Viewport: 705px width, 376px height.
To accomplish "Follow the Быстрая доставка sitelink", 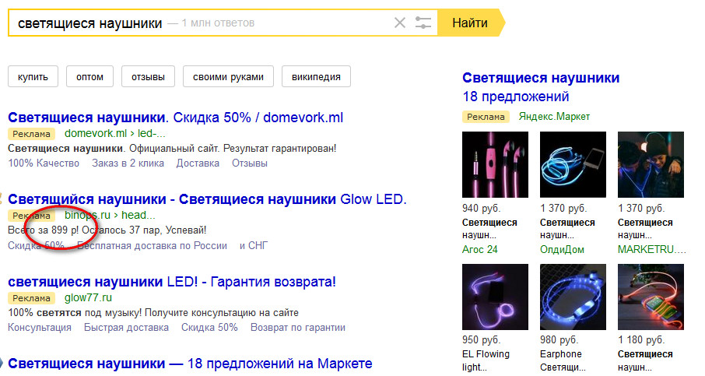I will 126,328.
